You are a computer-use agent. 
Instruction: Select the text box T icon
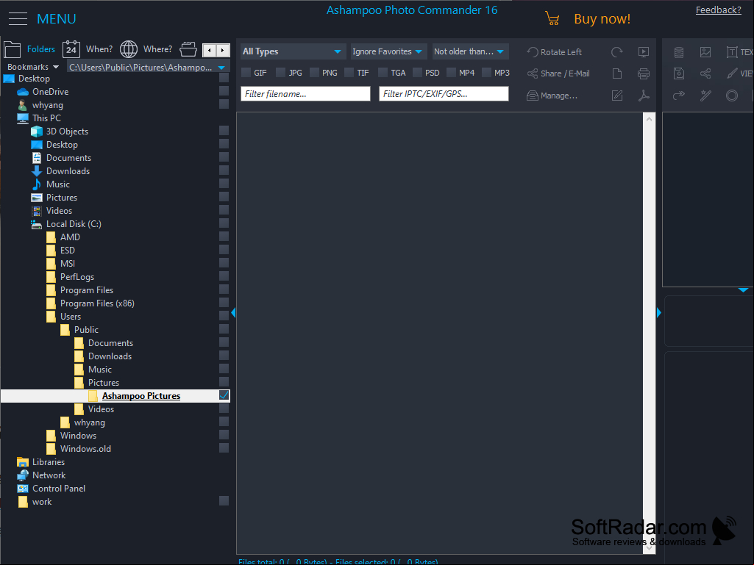[732, 52]
